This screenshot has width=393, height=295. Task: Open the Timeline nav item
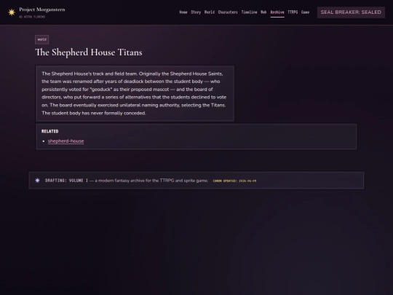point(249,12)
